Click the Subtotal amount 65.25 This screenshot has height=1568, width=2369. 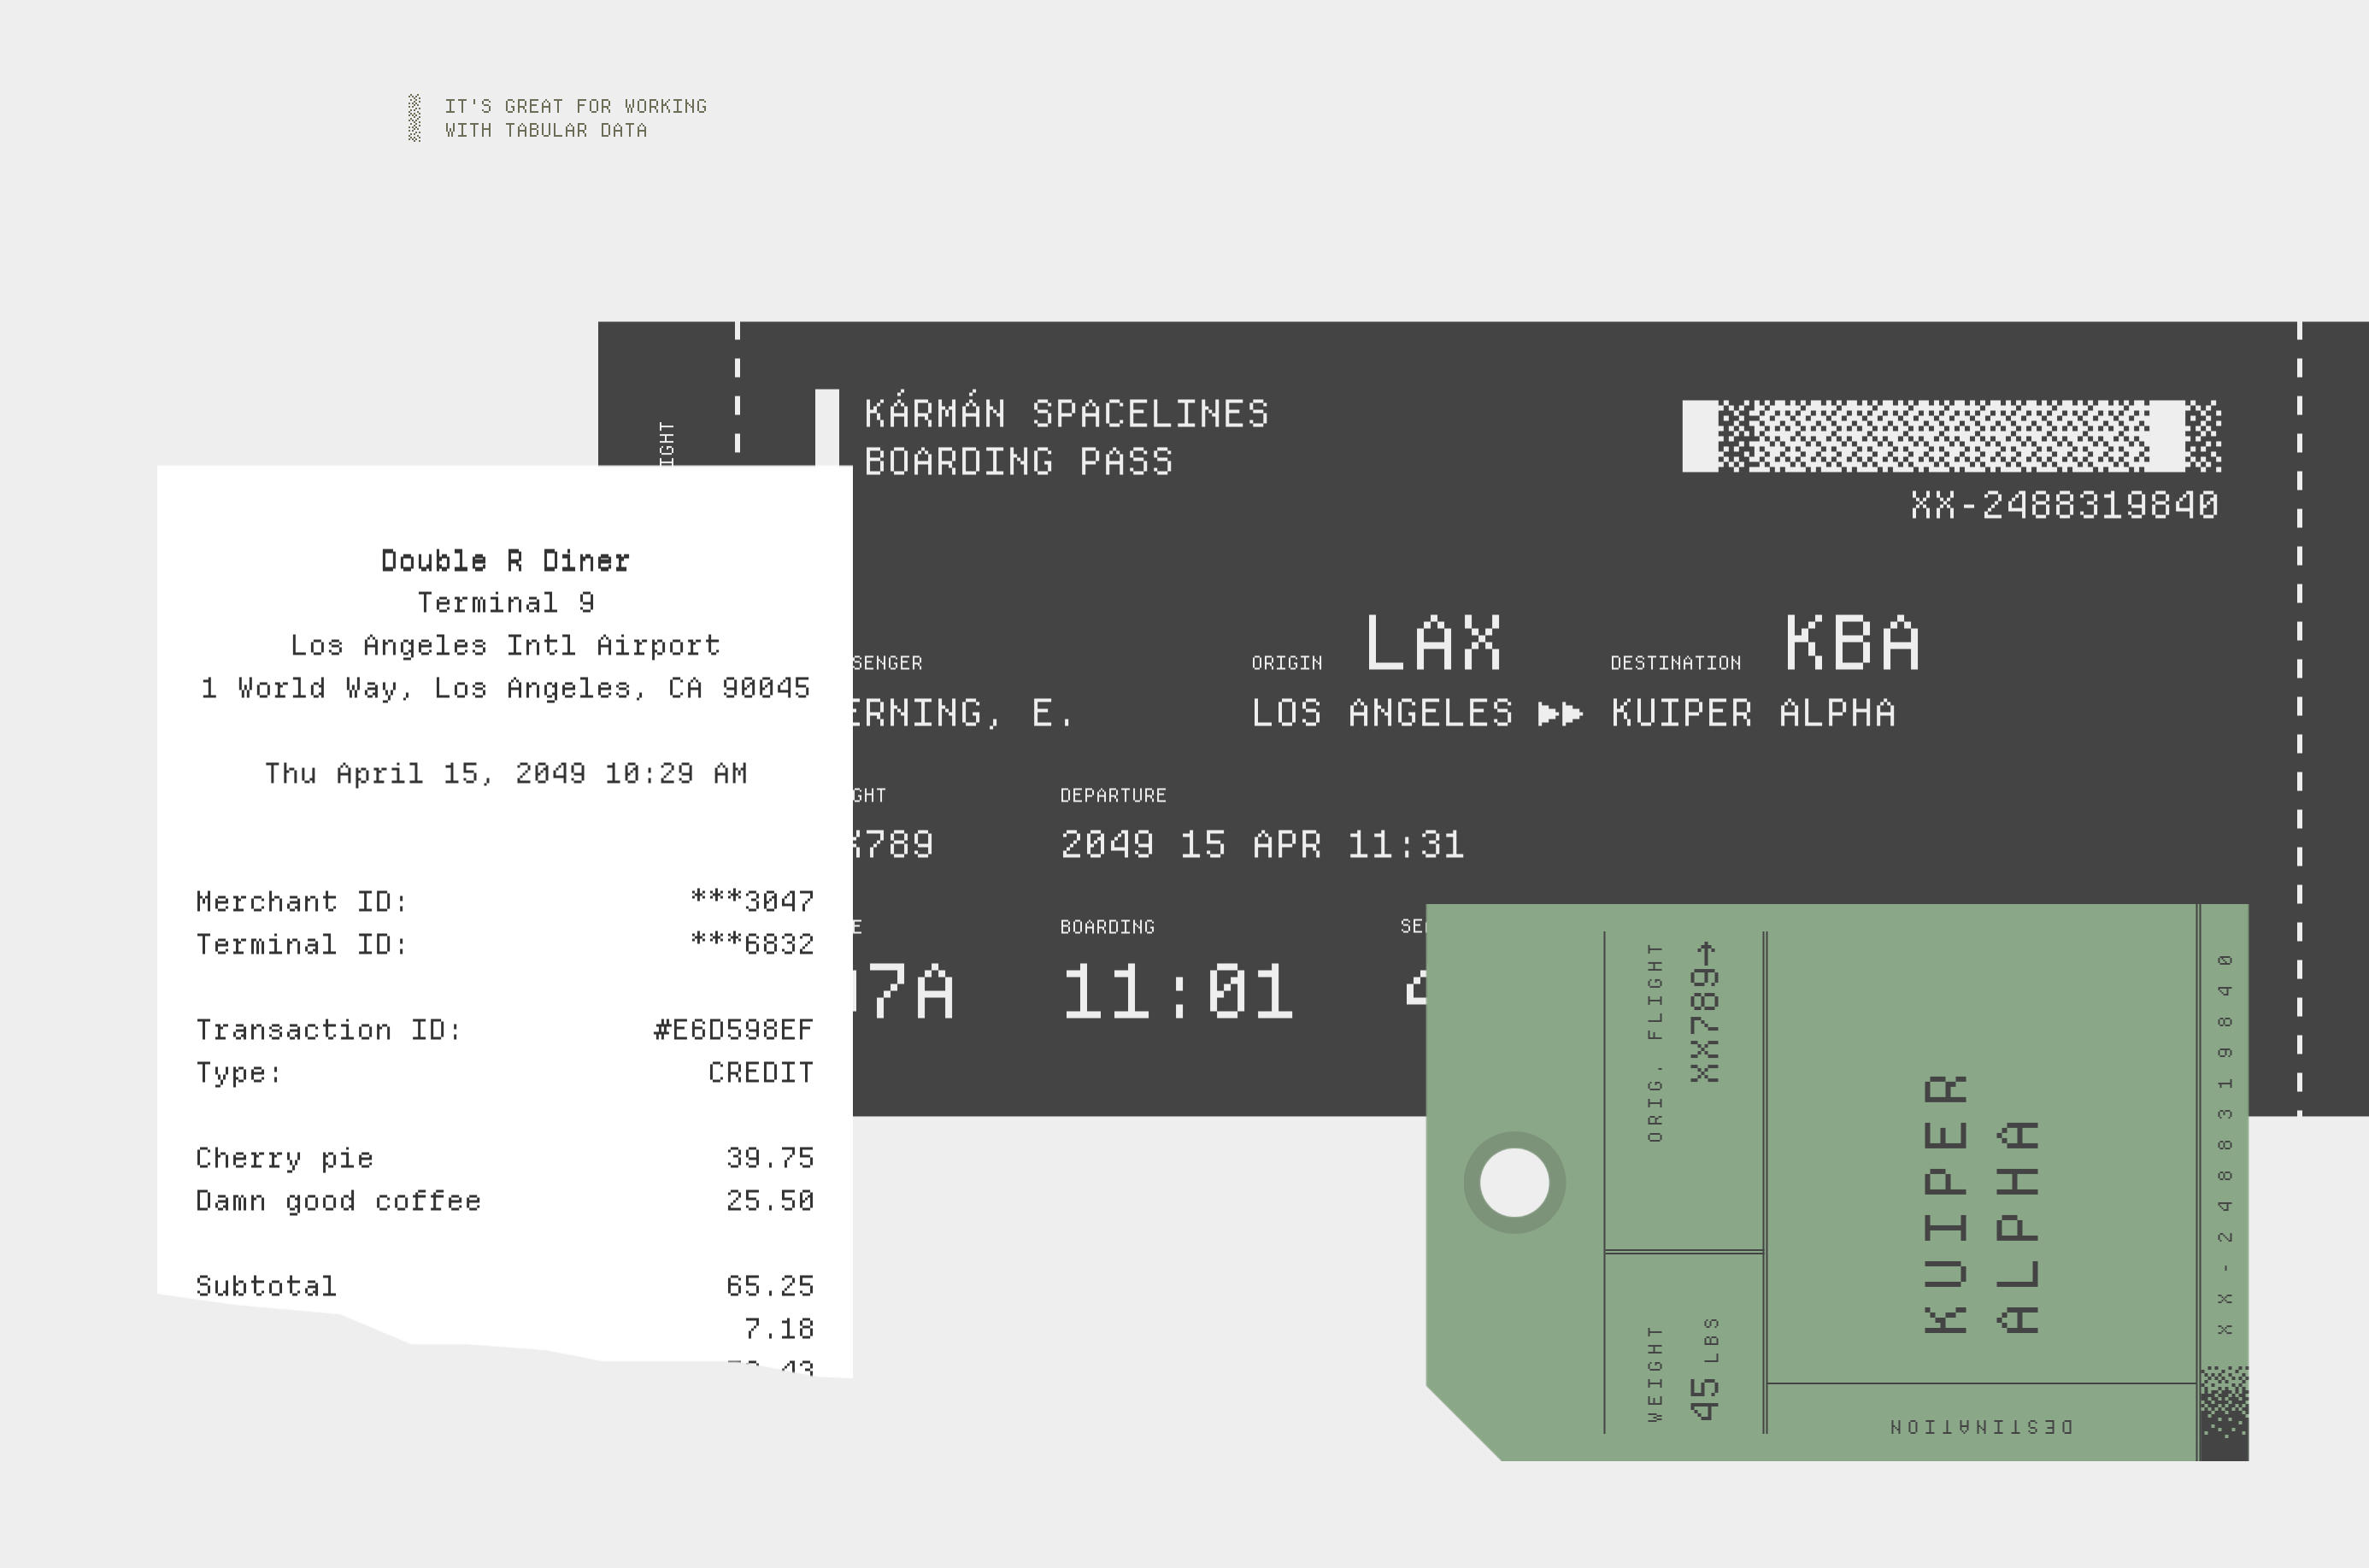tap(769, 1286)
